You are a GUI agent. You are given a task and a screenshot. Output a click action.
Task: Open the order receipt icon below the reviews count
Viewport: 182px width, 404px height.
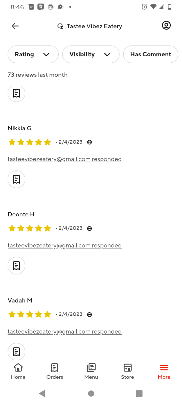(16, 93)
